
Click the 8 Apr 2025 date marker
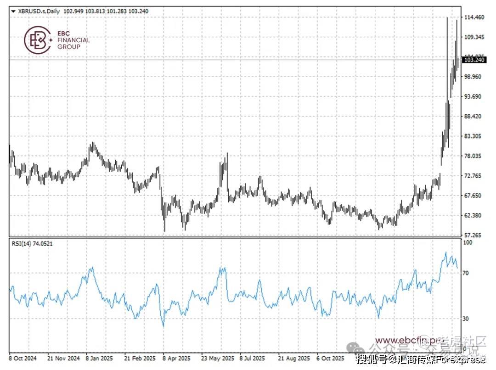click(x=176, y=359)
